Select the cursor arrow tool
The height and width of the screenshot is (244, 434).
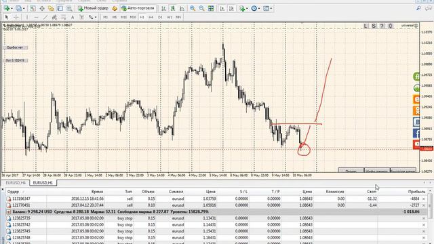coord(7,17)
